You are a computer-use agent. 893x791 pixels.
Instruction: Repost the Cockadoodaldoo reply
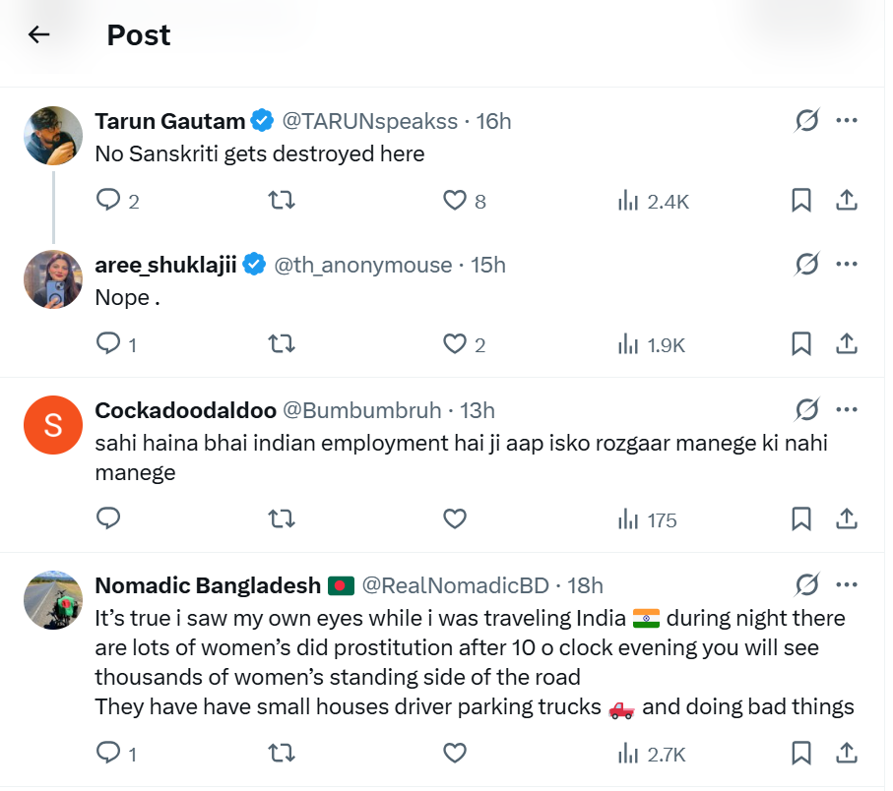tap(282, 518)
